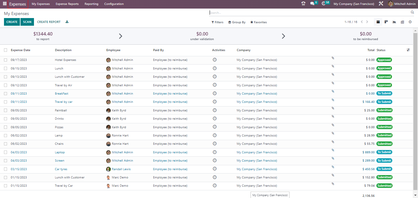This screenshot has height=198, width=418.
Task: Open optional columns settings toggle
Action: [x=408, y=50]
